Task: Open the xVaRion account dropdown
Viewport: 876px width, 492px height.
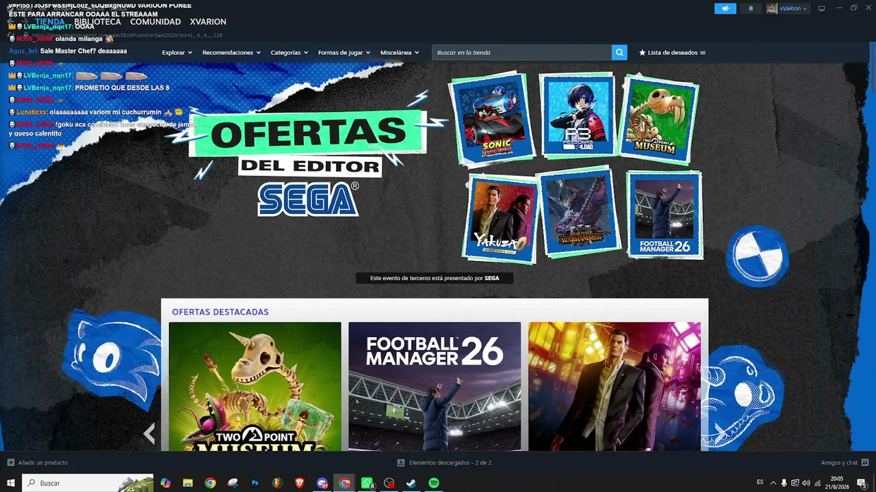Action: coord(787,8)
